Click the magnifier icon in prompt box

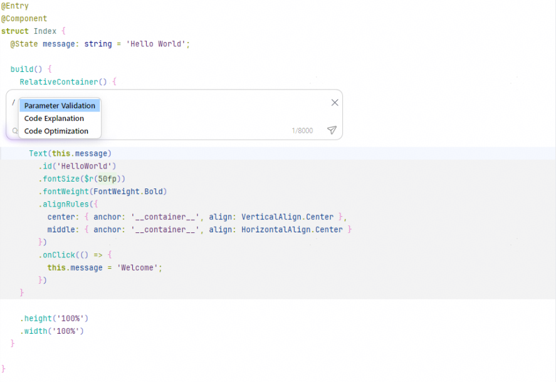15,132
